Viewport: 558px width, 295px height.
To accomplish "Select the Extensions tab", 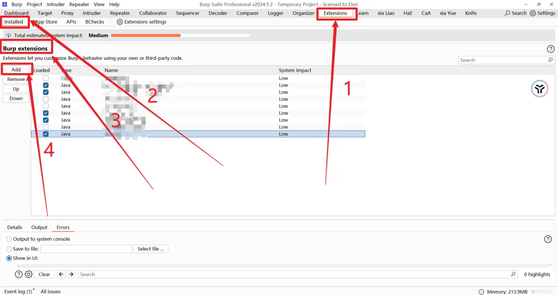I will click(335, 13).
